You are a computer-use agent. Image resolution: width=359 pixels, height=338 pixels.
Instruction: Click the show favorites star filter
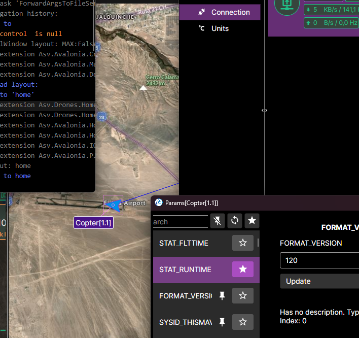pos(252,221)
